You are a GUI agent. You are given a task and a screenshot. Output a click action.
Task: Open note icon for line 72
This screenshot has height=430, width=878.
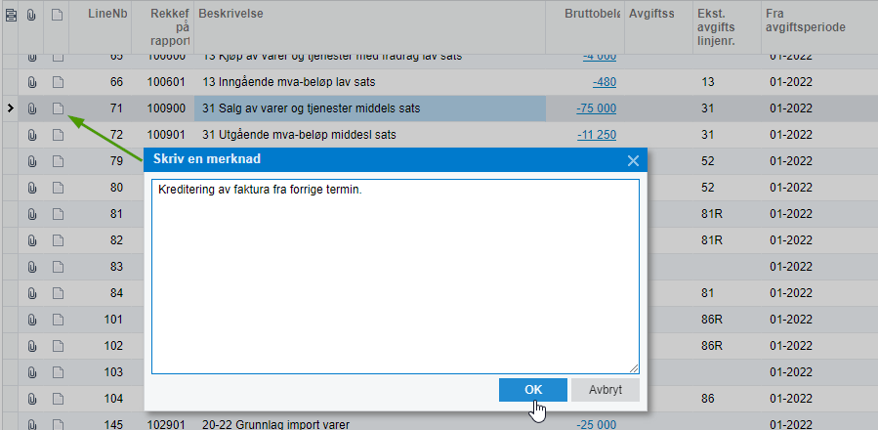coord(58,135)
